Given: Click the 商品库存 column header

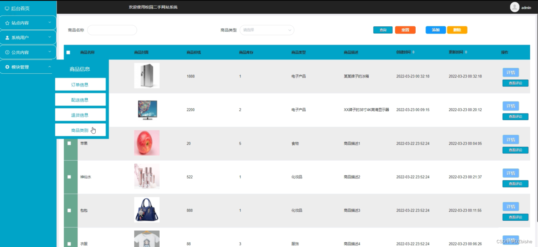Looking at the screenshot, I should [x=246, y=52].
